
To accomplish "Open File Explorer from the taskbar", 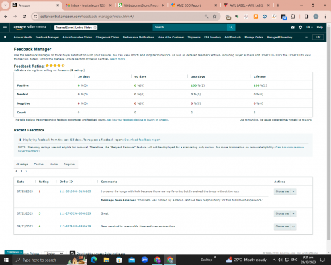I will (x=107, y=260).
